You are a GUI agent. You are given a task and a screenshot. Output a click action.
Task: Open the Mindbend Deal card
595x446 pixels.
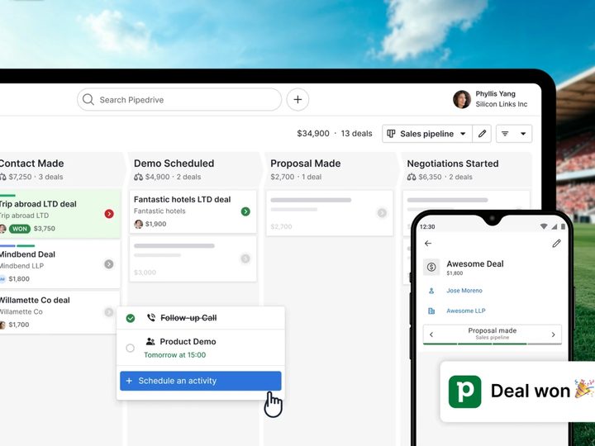60,264
